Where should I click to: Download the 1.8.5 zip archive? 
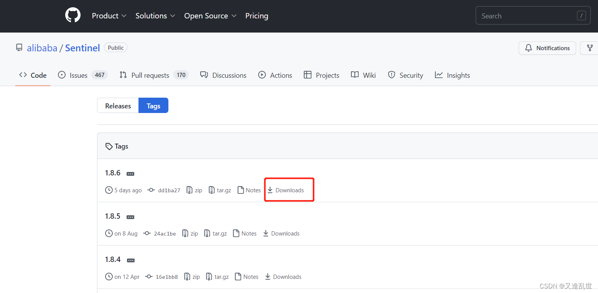pyautogui.click(x=190, y=233)
